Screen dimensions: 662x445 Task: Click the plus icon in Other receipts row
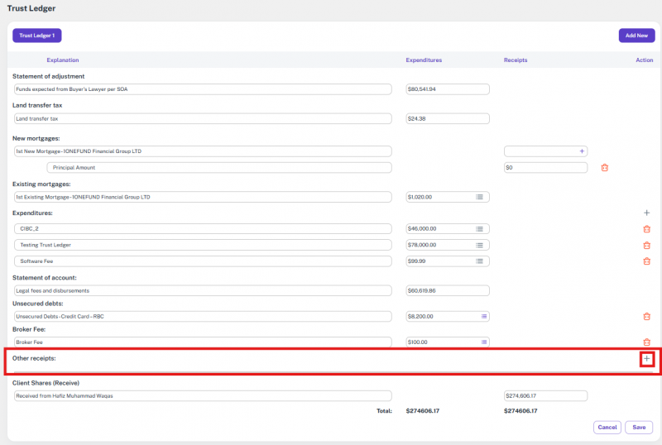(x=647, y=359)
